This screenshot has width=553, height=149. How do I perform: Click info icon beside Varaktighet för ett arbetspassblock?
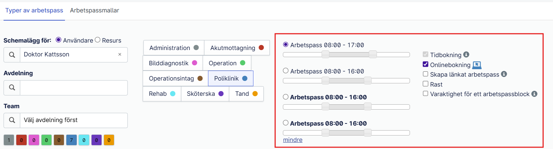click(535, 94)
